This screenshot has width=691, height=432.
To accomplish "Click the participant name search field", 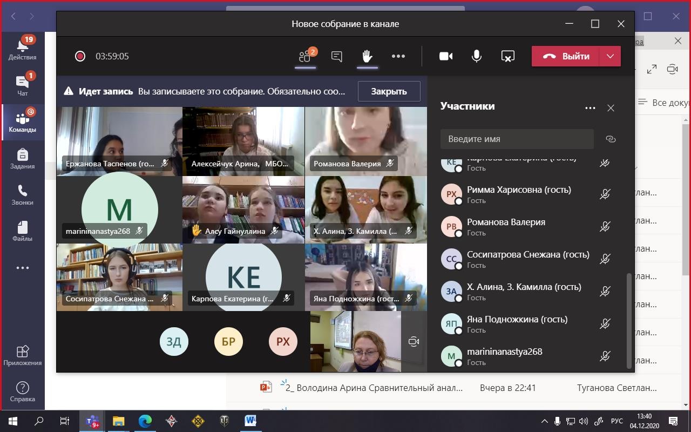I will click(517, 139).
